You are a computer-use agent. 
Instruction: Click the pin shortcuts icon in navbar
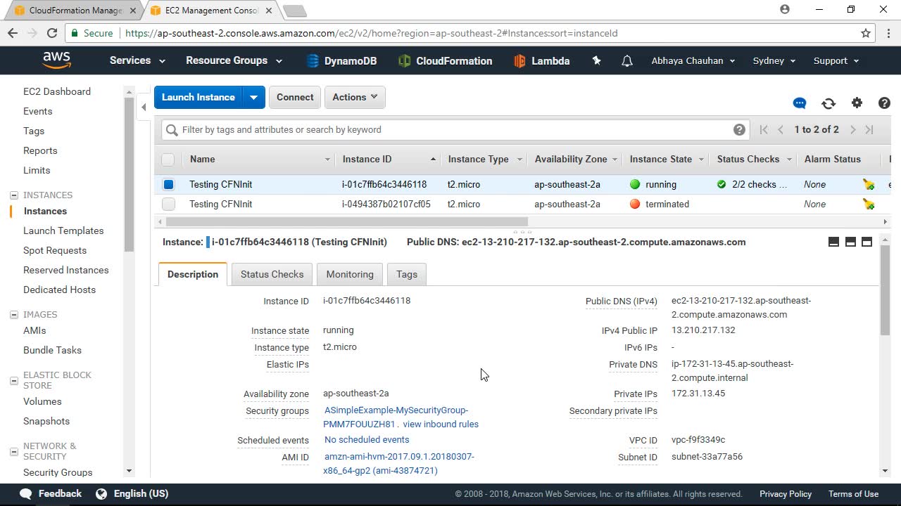pyautogui.click(x=597, y=60)
